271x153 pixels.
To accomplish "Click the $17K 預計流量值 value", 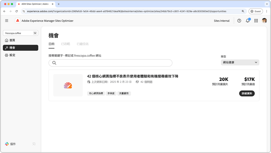I will (249, 79).
